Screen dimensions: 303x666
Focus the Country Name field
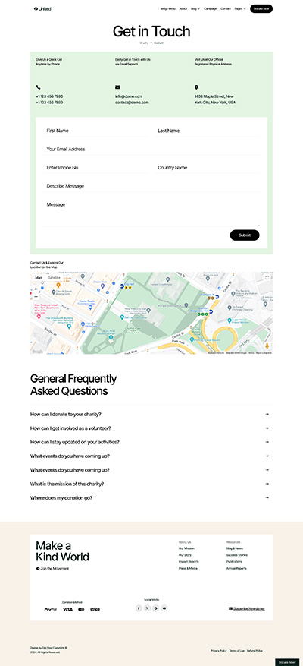208,168
